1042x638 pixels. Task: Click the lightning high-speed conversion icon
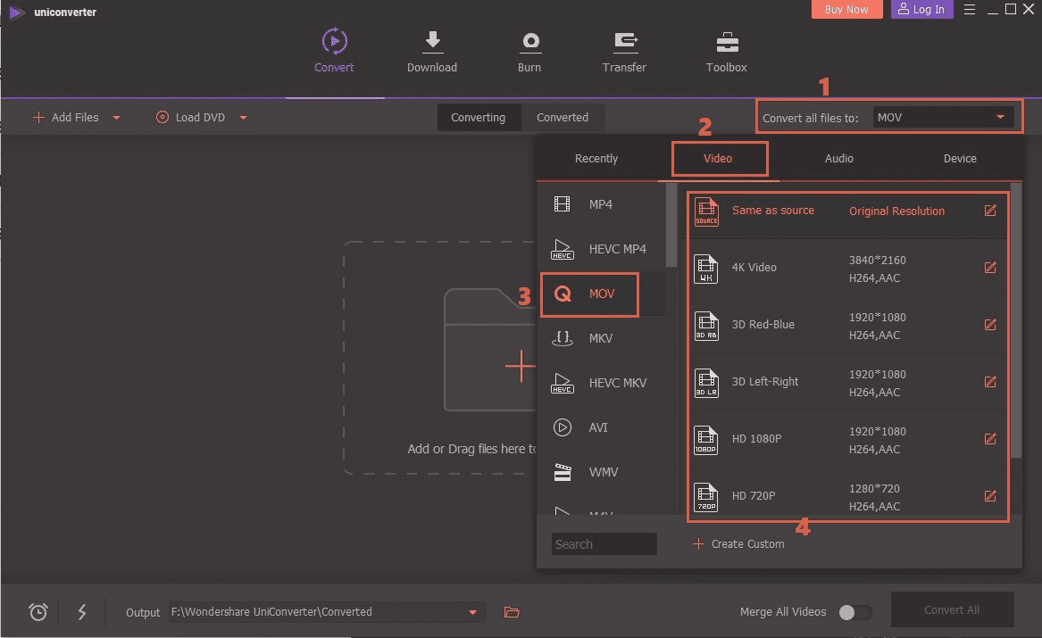[82, 612]
